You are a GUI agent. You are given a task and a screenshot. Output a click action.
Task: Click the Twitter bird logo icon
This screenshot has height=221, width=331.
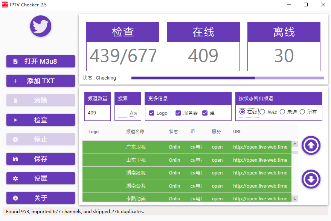[41, 26]
